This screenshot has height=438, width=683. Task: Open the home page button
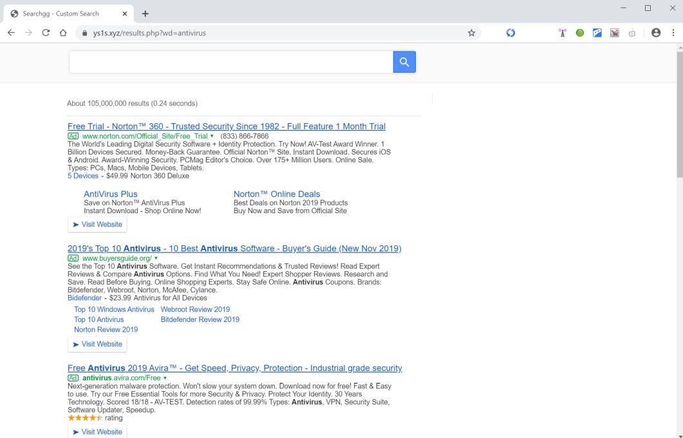(63, 33)
